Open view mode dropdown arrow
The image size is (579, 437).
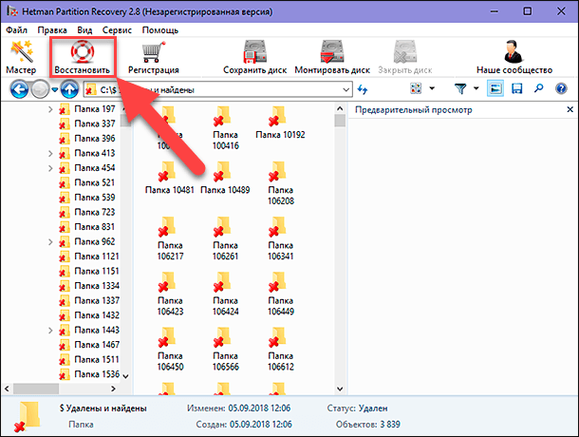coord(432,88)
